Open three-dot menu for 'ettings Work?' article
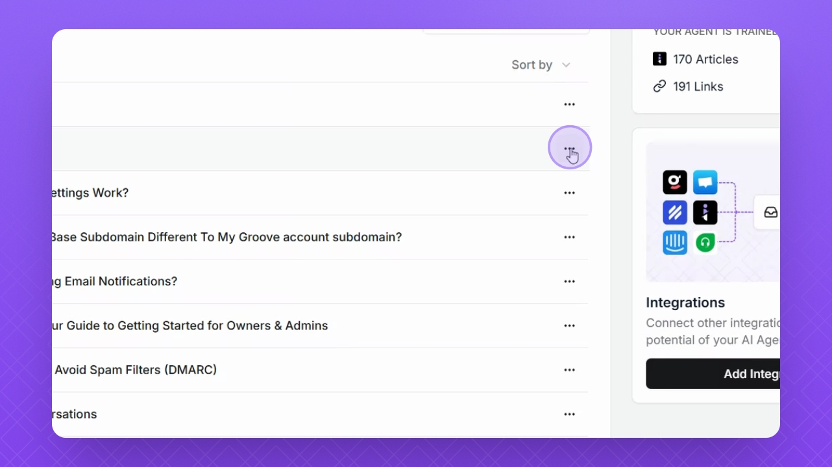Image resolution: width=832 pixels, height=467 pixels. [570, 193]
